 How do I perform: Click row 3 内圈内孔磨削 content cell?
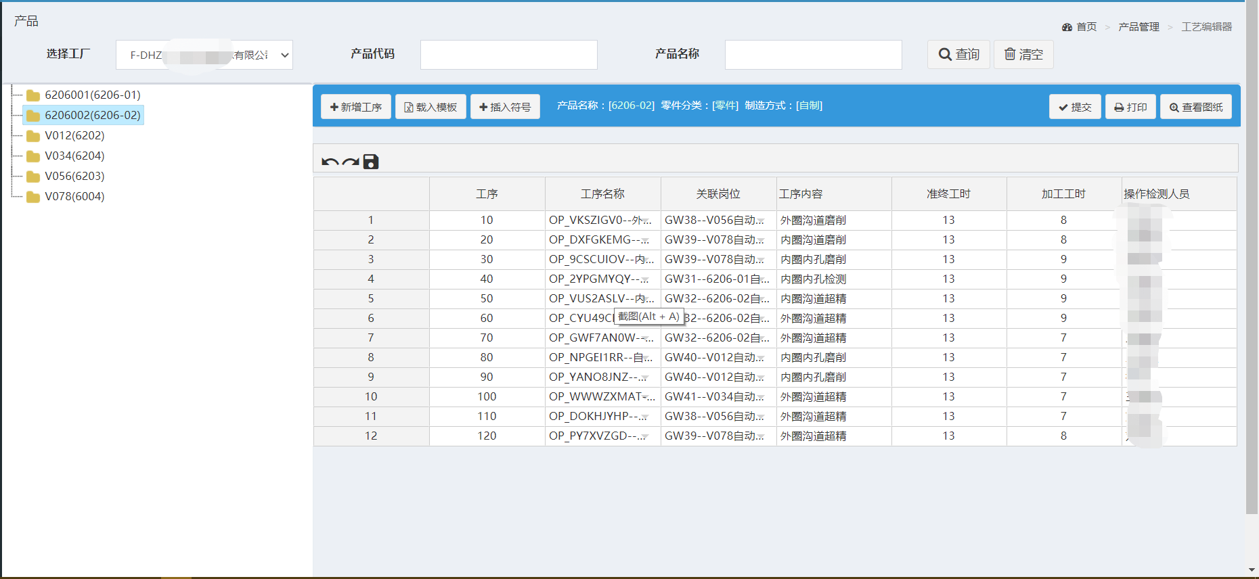[834, 259]
